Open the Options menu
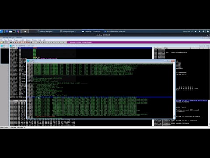The image size is (210, 158). tap(28, 40)
